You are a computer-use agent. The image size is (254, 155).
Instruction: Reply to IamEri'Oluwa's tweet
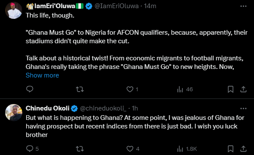(x=30, y=89)
